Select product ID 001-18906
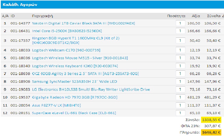The image size is (224, 136). tap(20, 82)
